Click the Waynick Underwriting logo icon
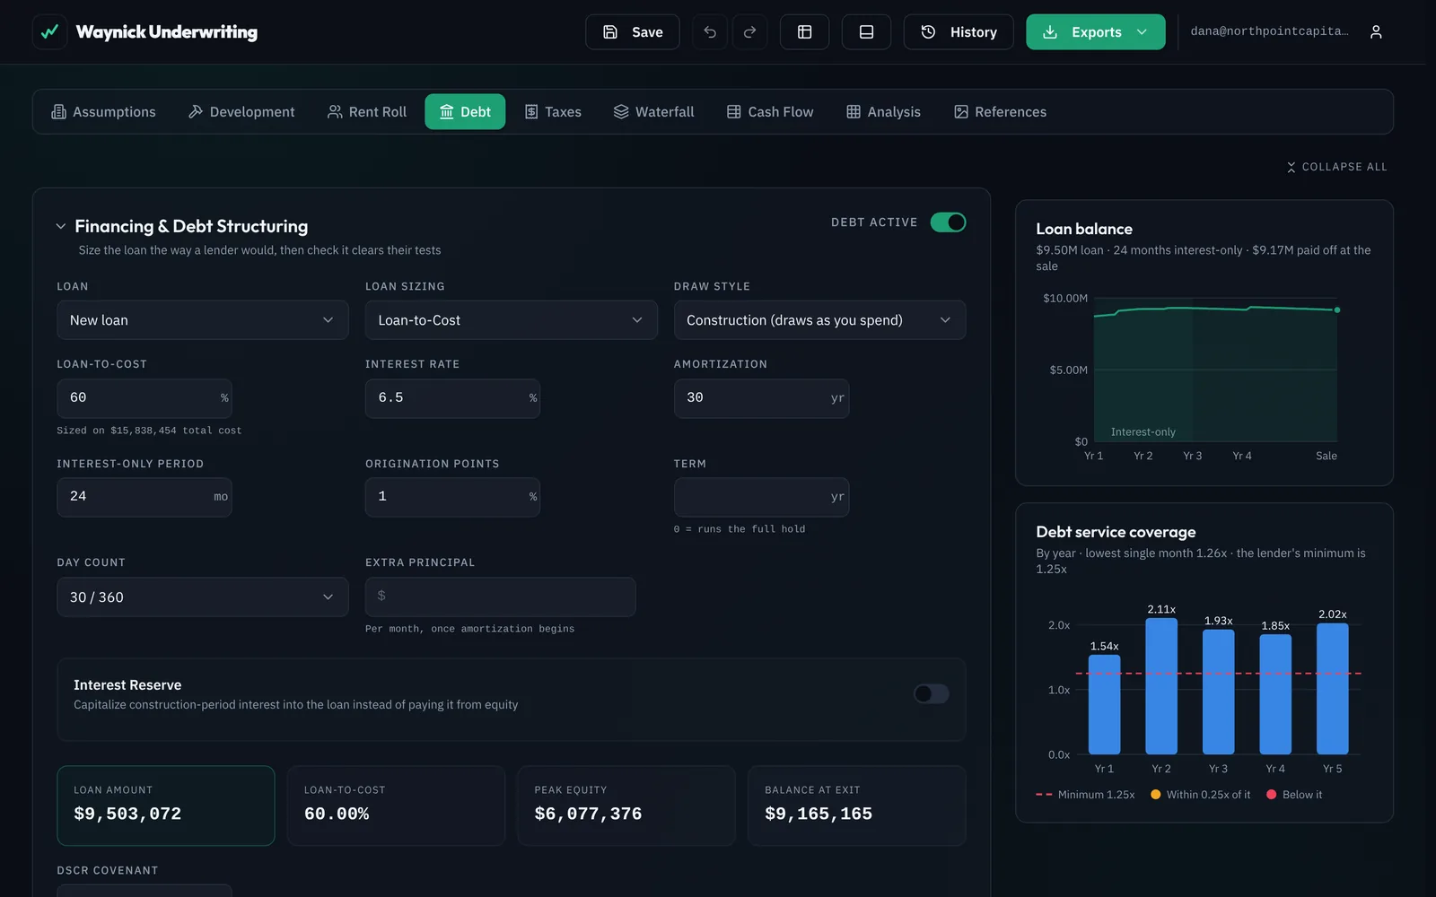The width and height of the screenshot is (1436, 897). coord(49,32)
